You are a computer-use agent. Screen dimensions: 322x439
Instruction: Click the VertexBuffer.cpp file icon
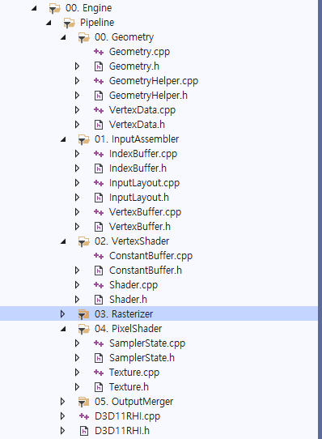pyautogui.click(x=99, y=212)
